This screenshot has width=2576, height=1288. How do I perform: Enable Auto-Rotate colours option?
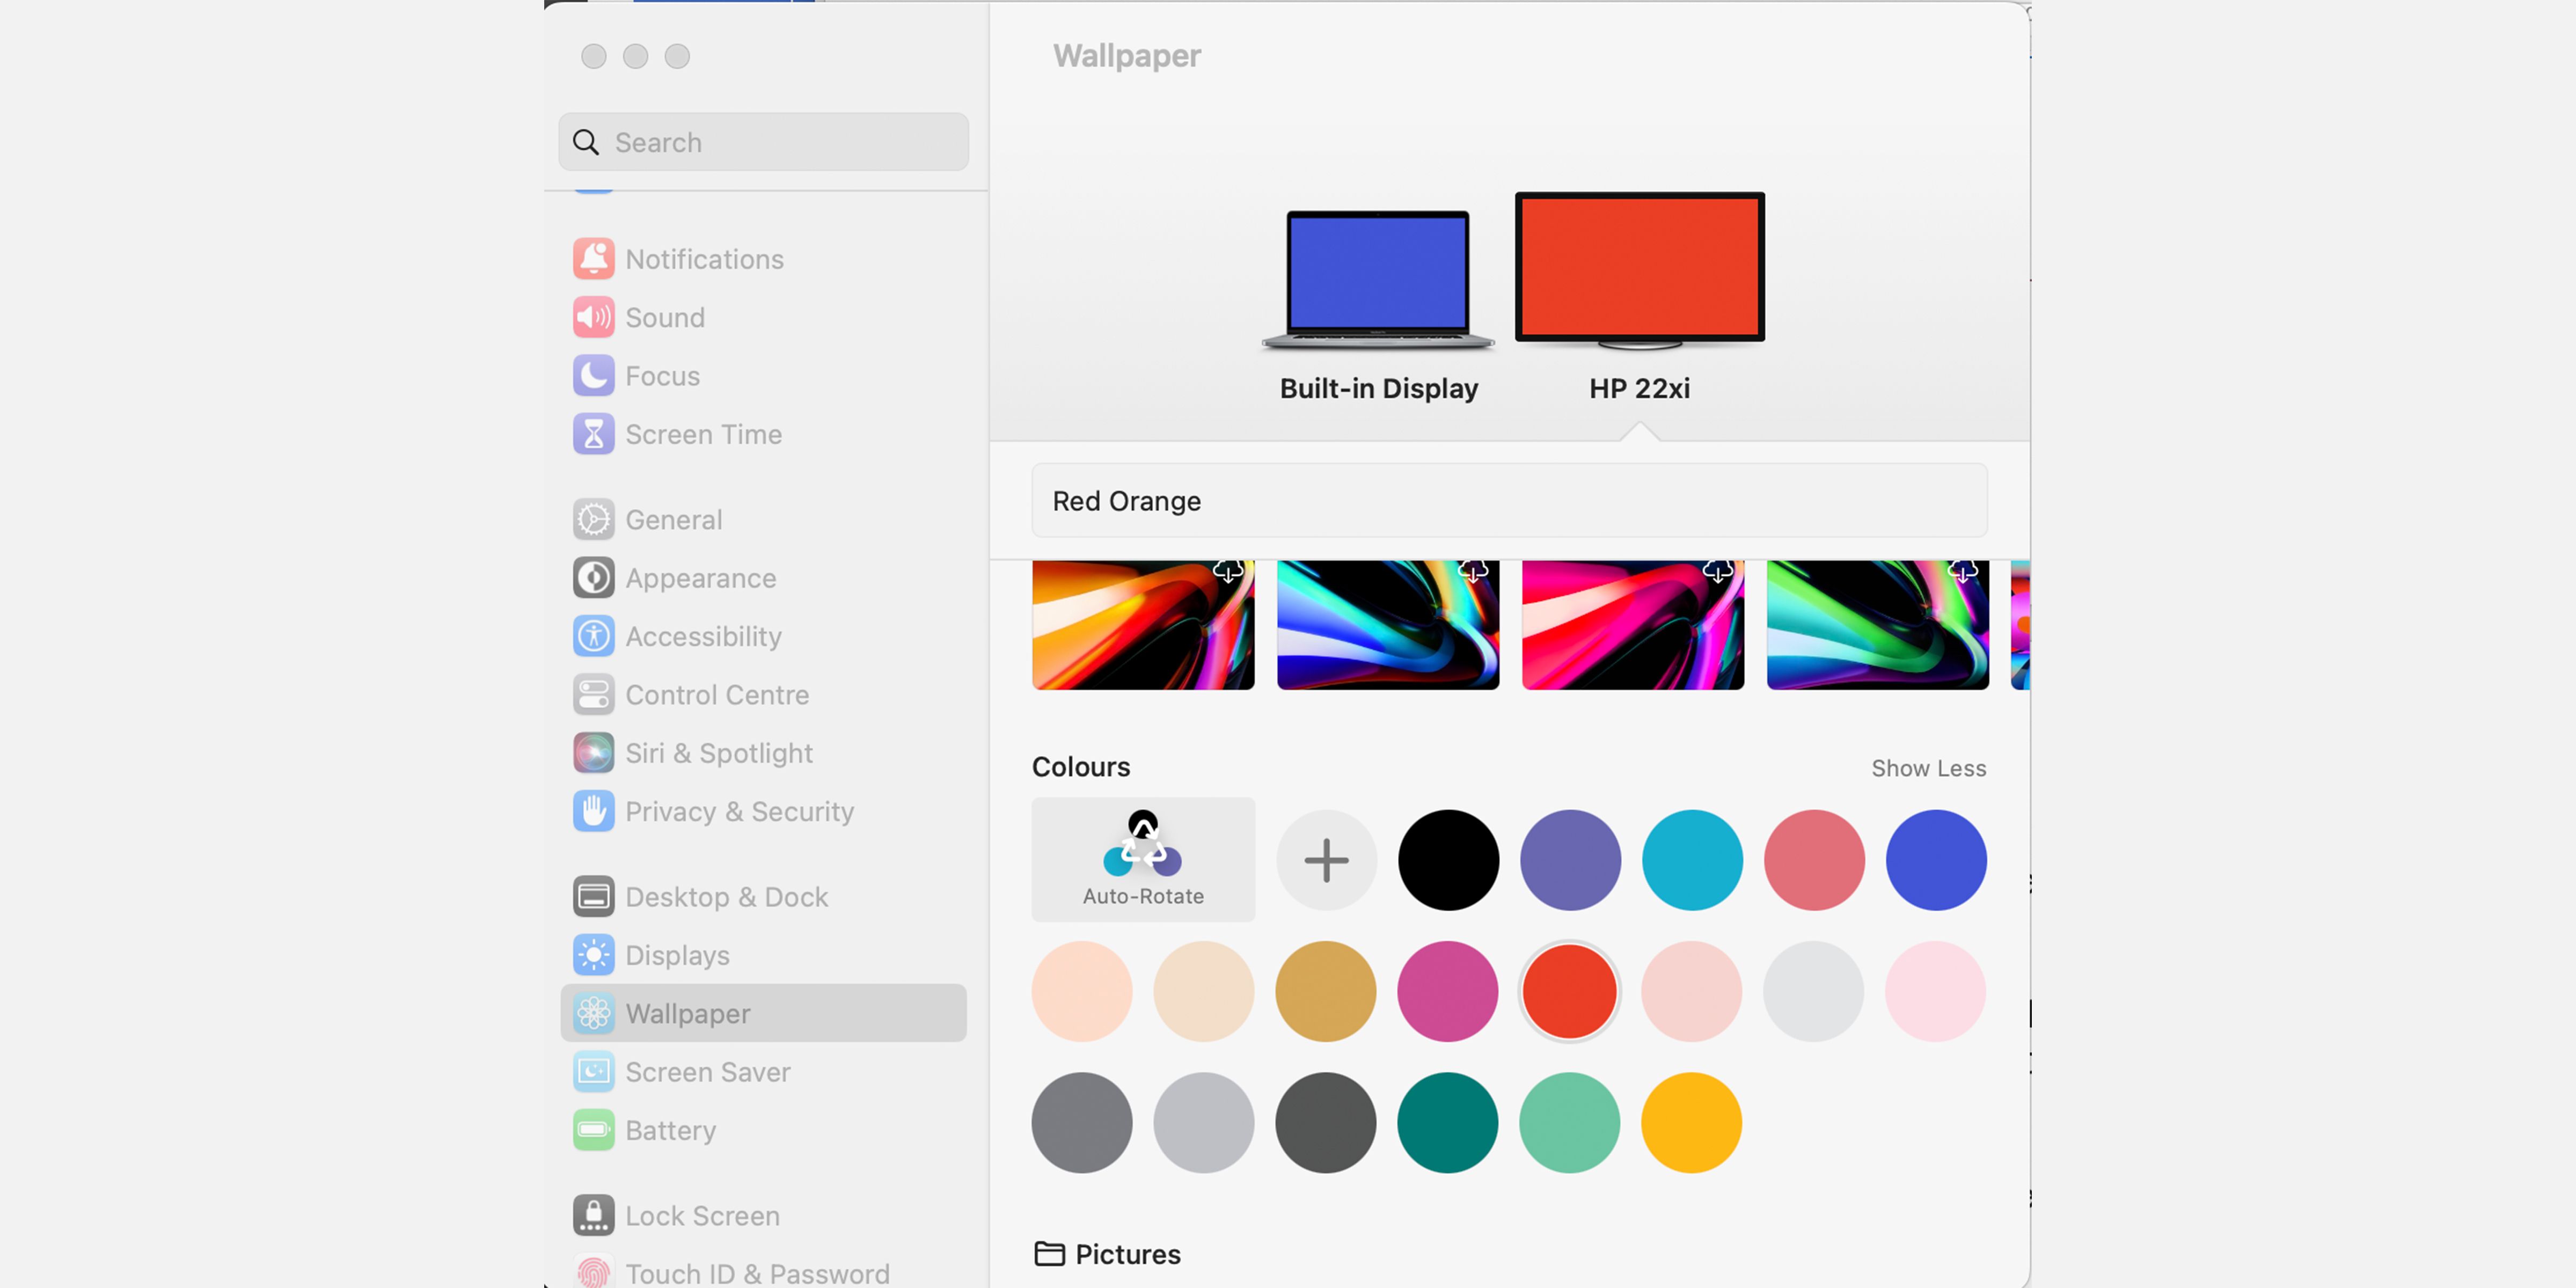(x=1143, y=859)
